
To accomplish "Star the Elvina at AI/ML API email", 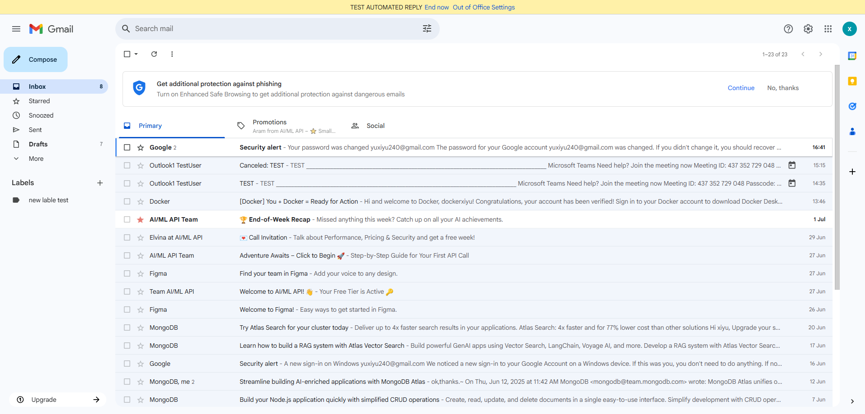I will pyautogui.click(x=141, y=238).
